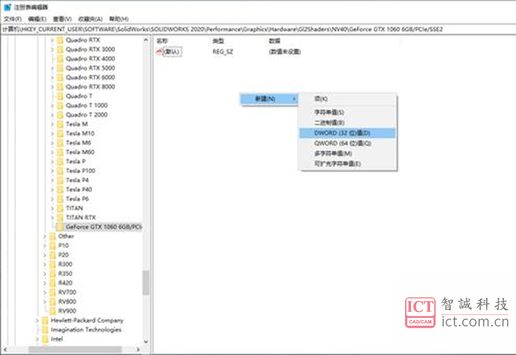Image resolution: width=516 pixels, height=355 pixels.
Task: Select the folder icon beside Quadro T
Action: click(x=60, y=96)
